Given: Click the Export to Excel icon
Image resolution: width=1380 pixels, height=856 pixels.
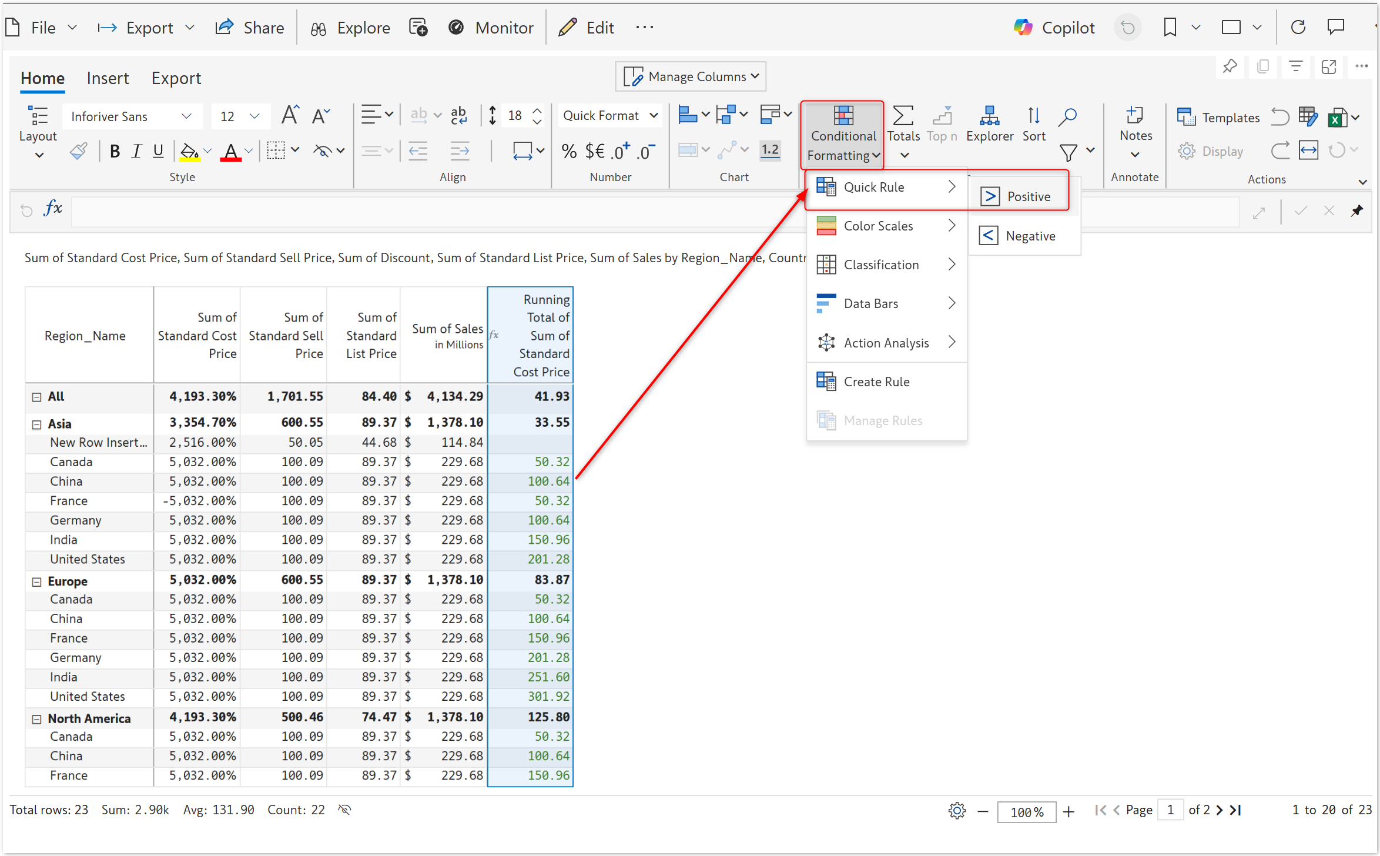Looking at the screenshot, I should [1337, 118].
